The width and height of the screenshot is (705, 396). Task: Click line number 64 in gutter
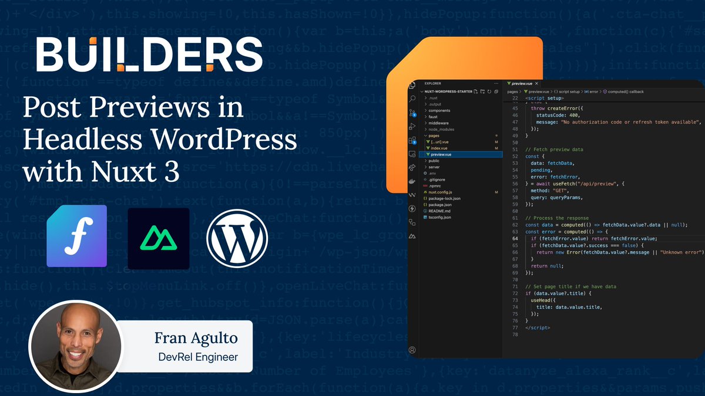[x=515, y=238]
